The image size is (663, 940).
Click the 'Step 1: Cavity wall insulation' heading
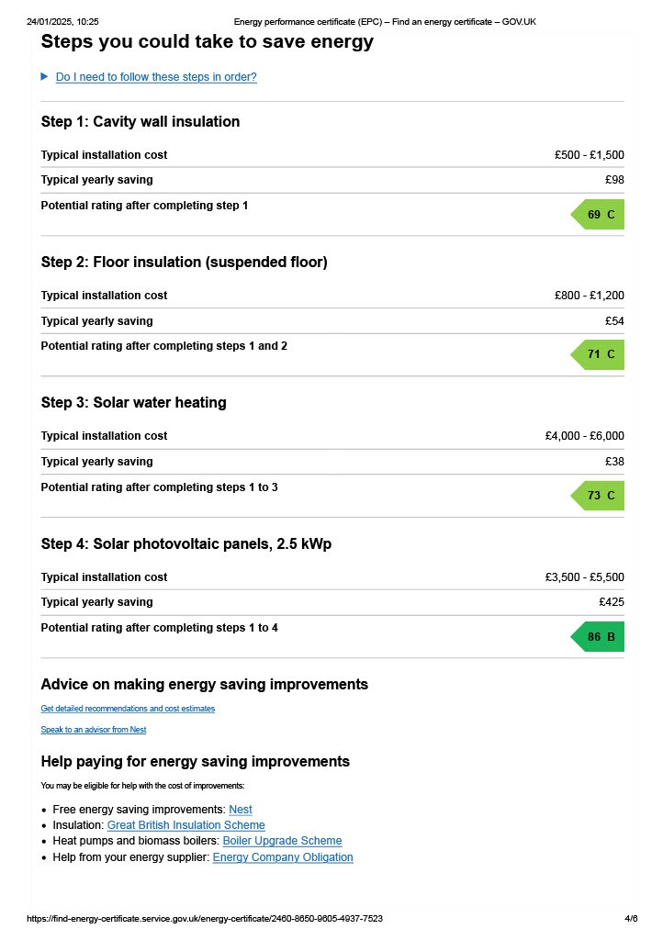tap(140, 122)
